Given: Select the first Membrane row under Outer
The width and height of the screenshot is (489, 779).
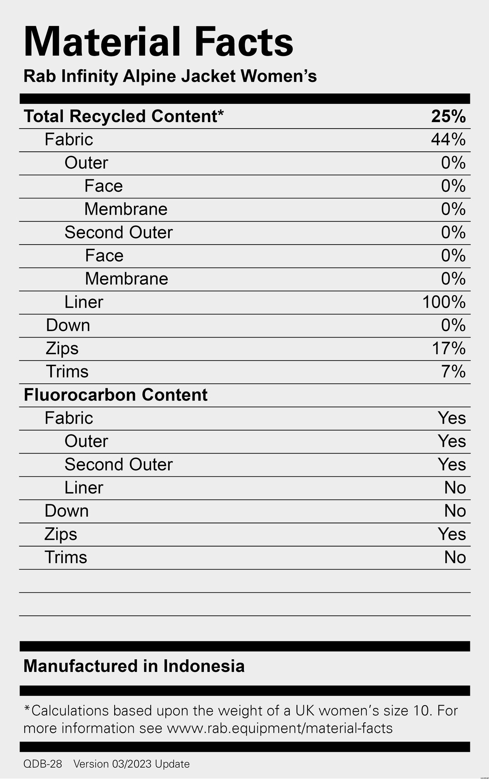Looking at the screenshot, I should [x=245, y=209].
